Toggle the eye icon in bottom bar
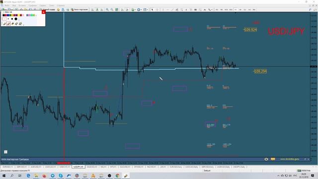Screen dimensions: 318x179 click(266, 159)
